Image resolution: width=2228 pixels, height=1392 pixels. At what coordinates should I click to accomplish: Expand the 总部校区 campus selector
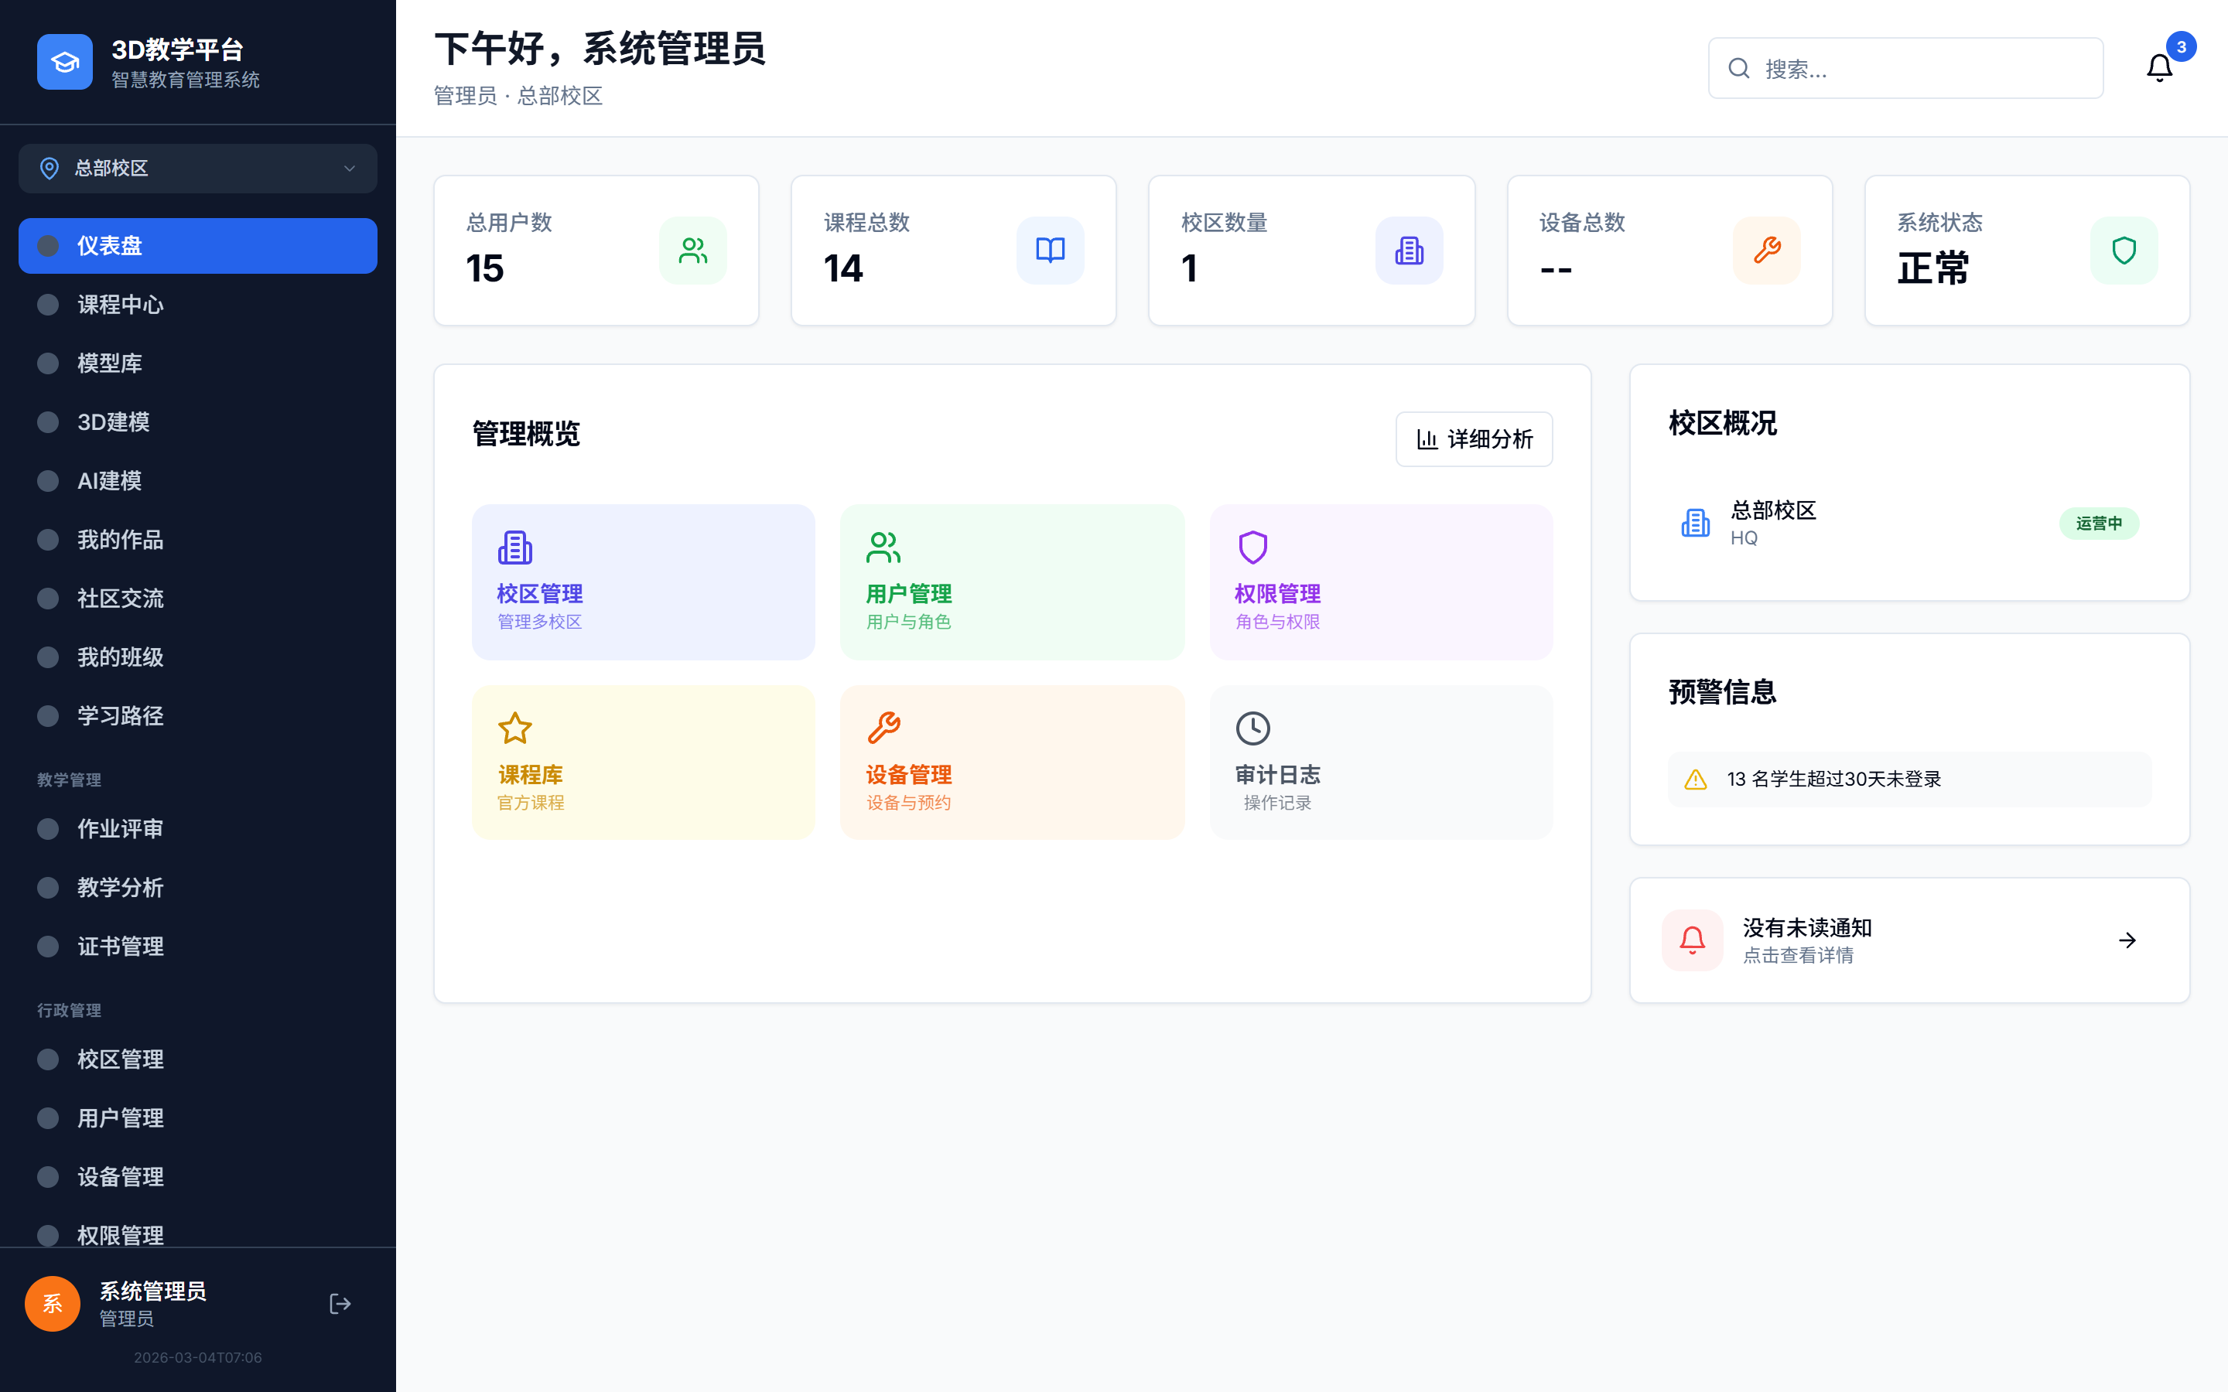(196, 169)
